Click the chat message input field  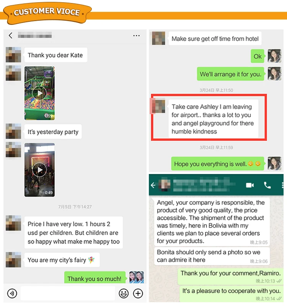click(68, 293)
